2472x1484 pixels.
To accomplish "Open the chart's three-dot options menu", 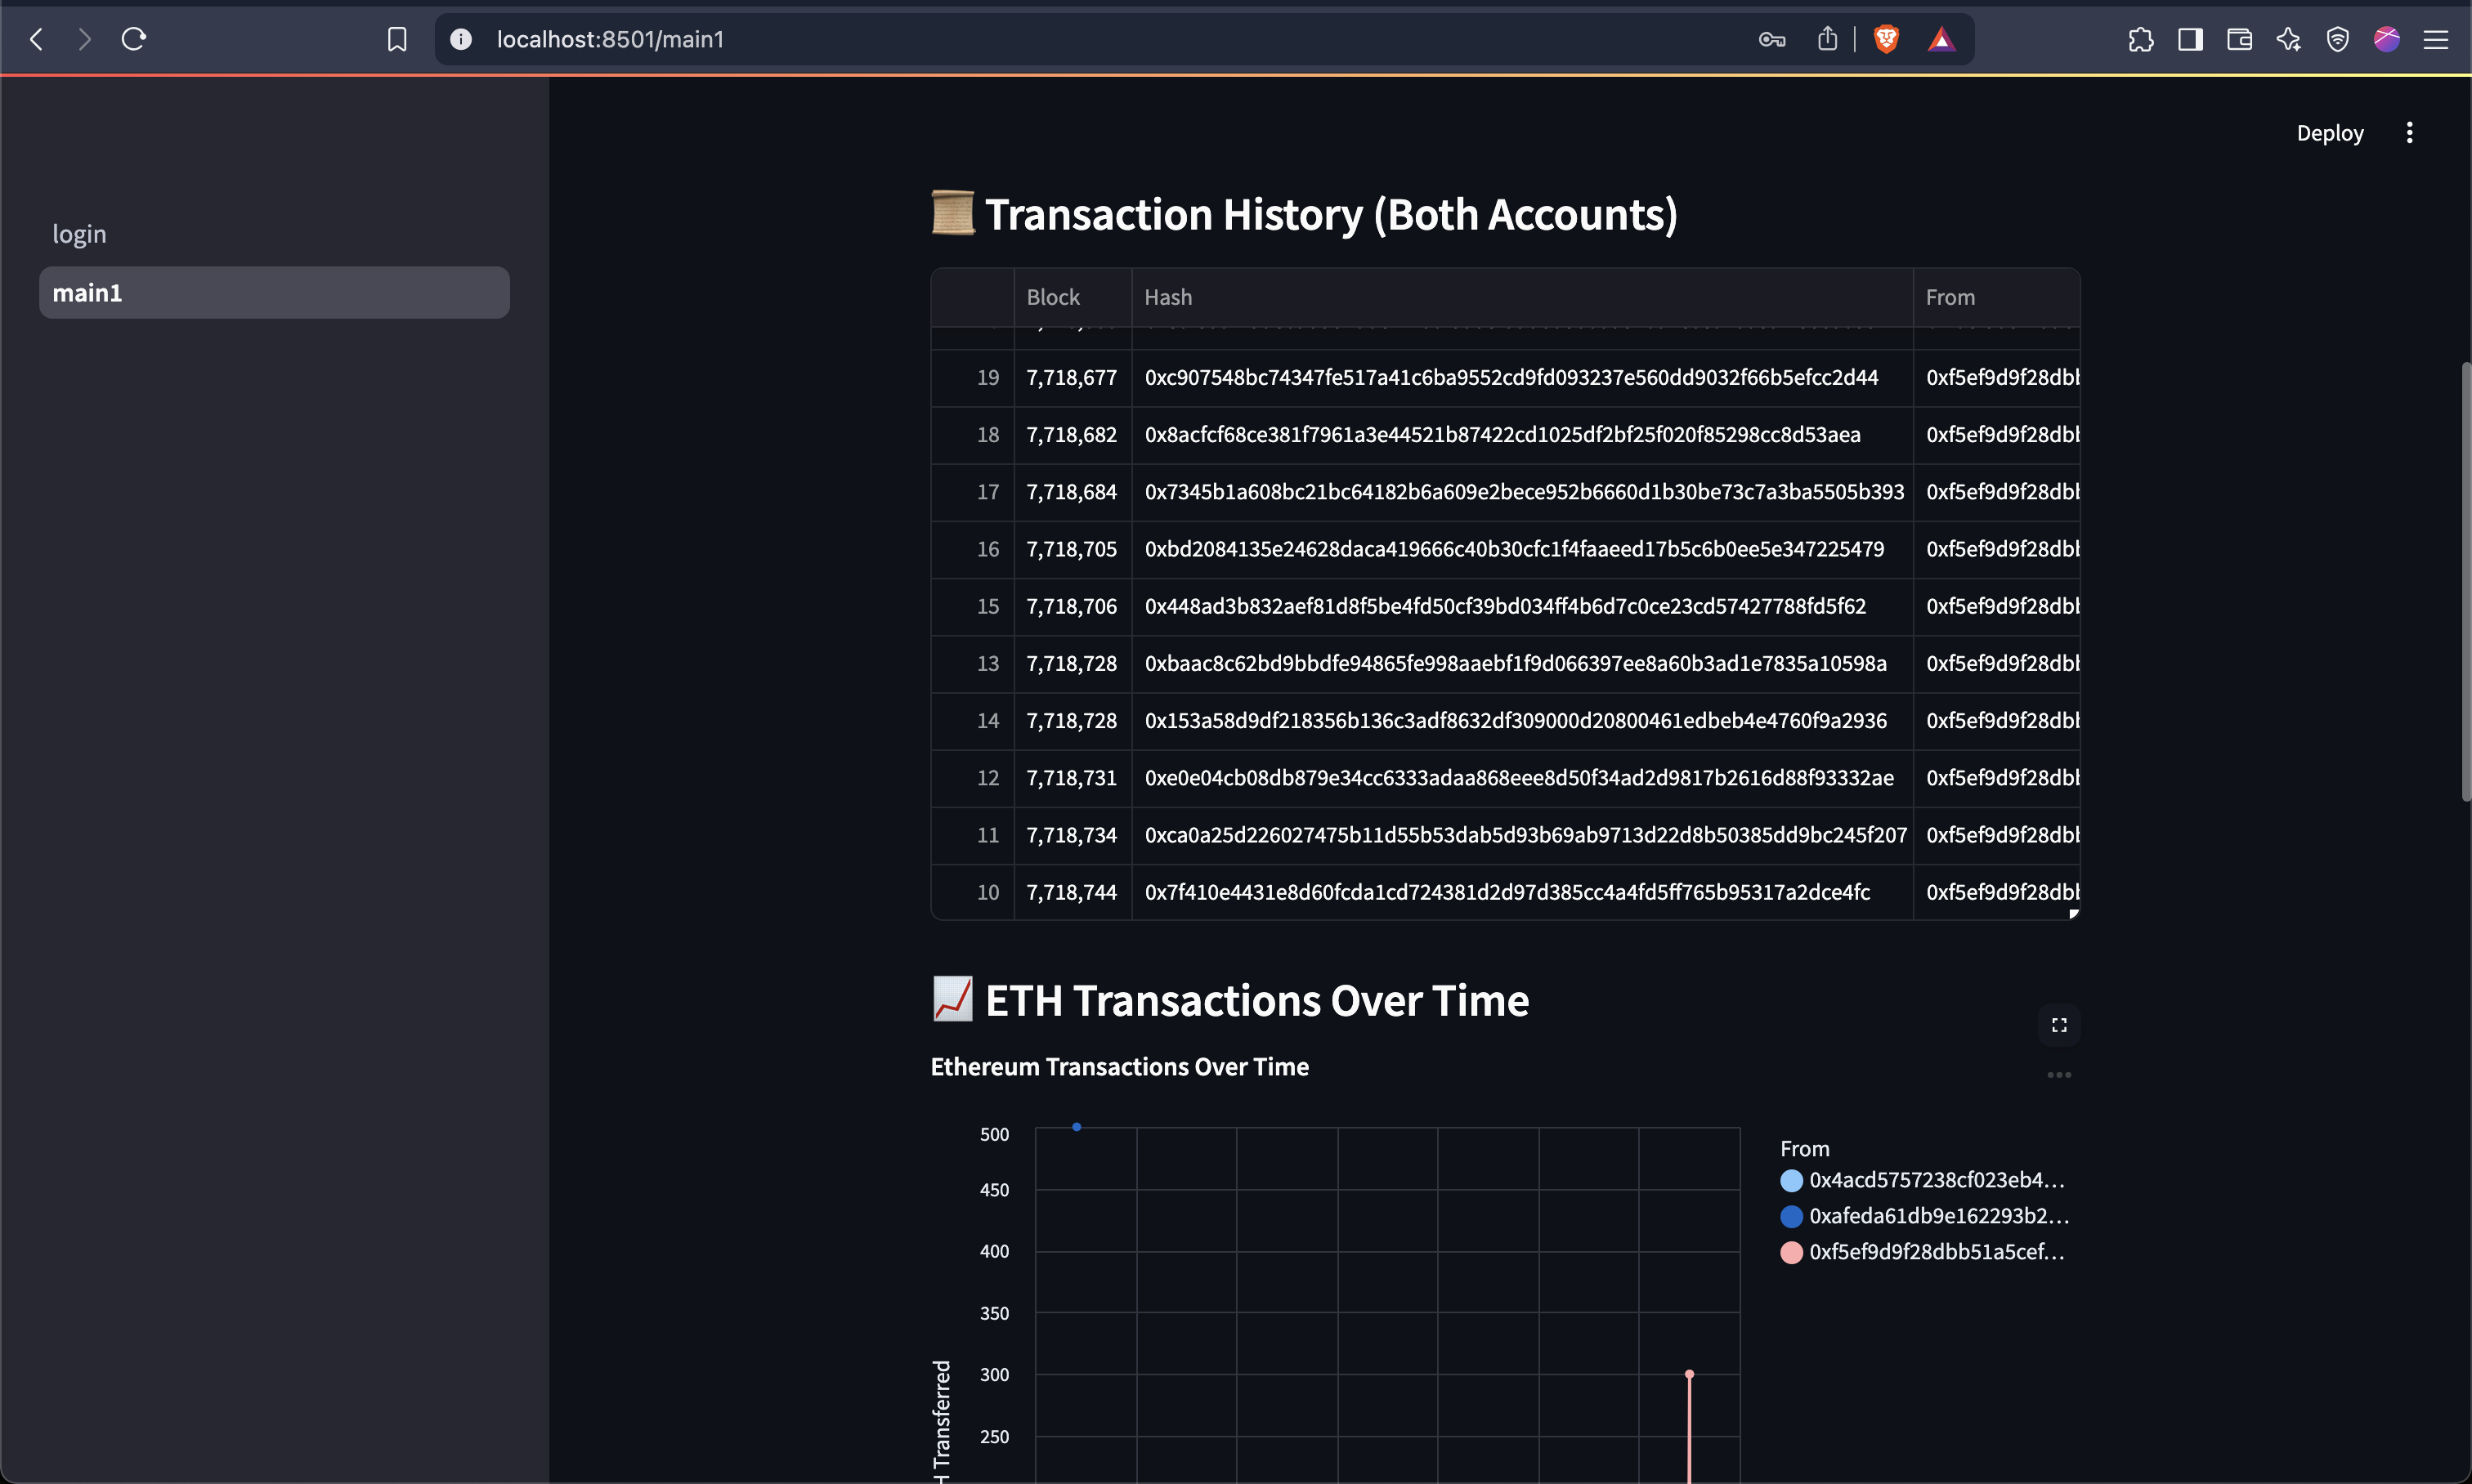I will [x=2059, y=1075].
